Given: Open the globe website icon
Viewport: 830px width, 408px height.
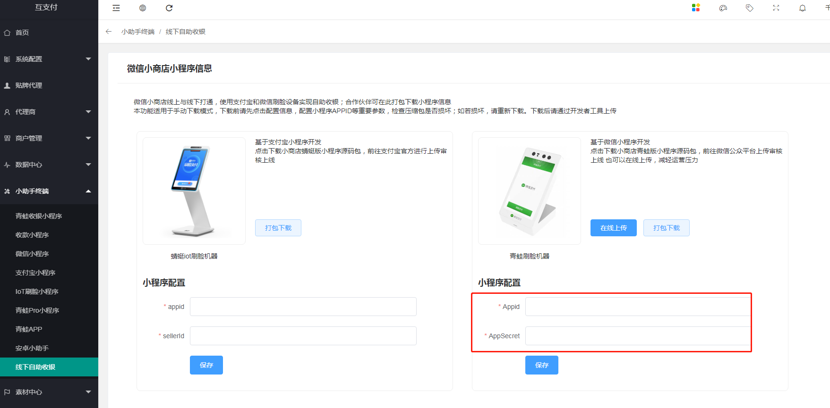Looking at the screenshot, I should 143,8.
